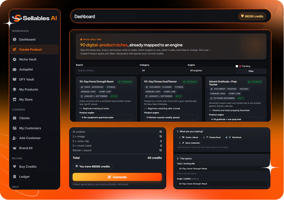Screen dimensions: 284x200
Task: Click the Niche Vault compass icon
Action: coord(15,59)
